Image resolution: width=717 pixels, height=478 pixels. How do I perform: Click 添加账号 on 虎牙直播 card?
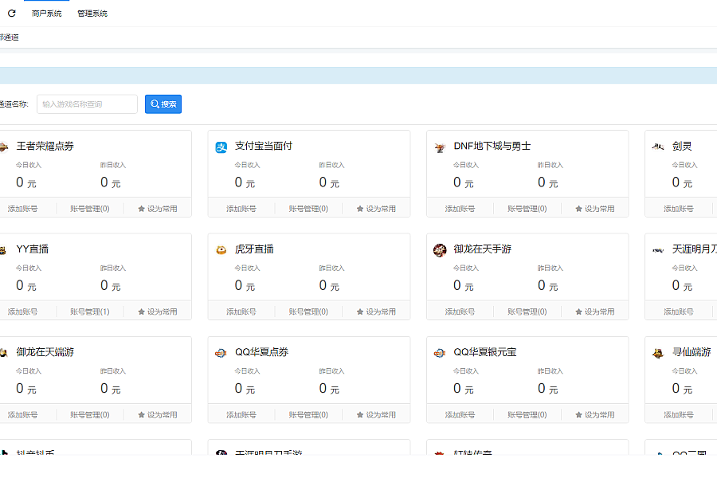coord(241,311)
